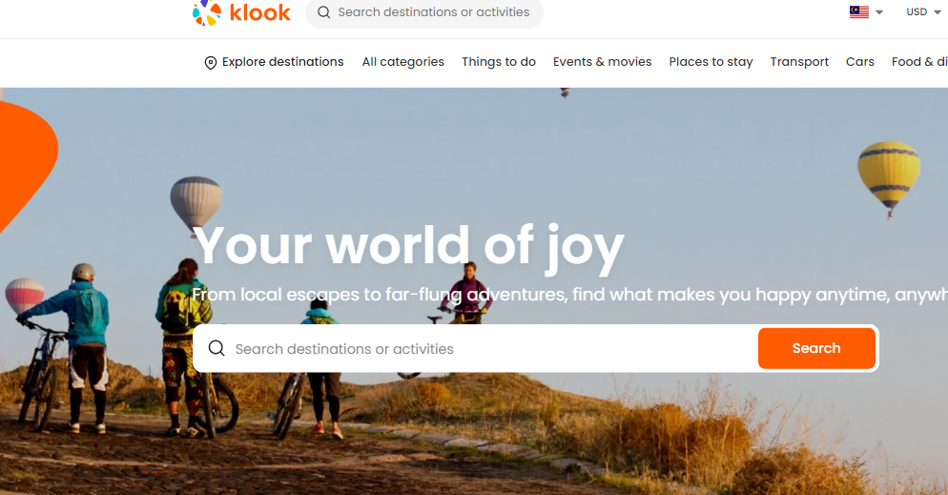Click the Your world of joy banner heading
This screenshot has height=495, width=948.
coord(409,245)
